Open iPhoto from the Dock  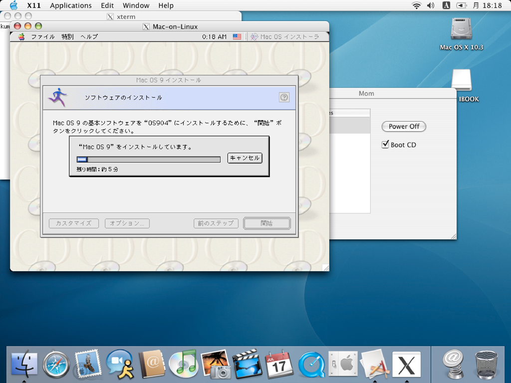[215, 365]
